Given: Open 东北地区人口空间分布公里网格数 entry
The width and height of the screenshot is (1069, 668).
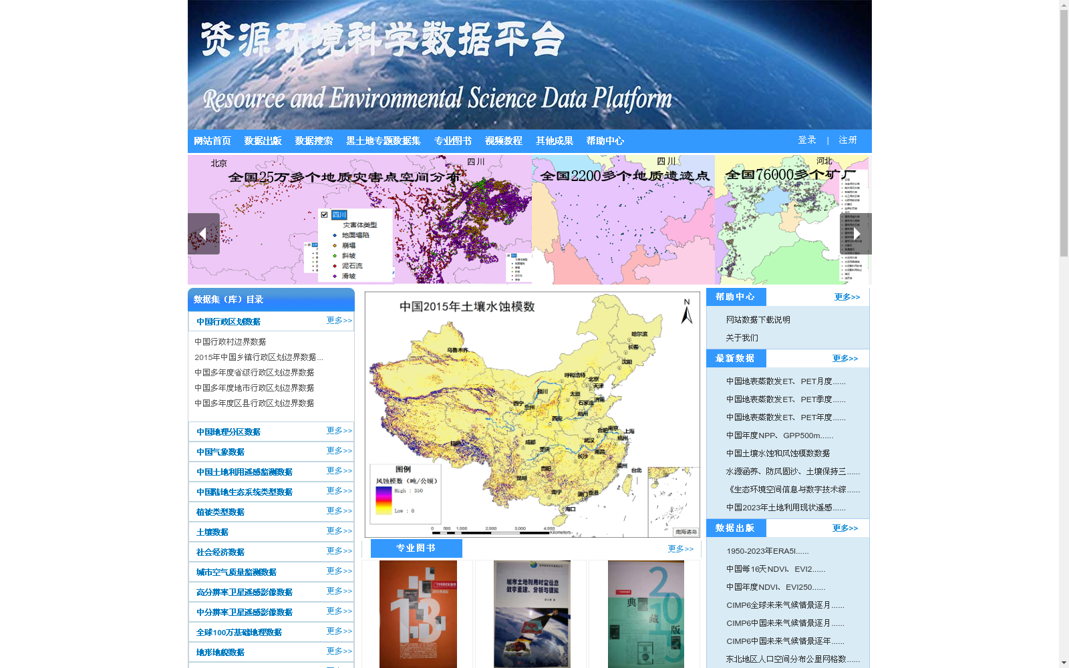Looking at the screenshot, I should point(793,659).
